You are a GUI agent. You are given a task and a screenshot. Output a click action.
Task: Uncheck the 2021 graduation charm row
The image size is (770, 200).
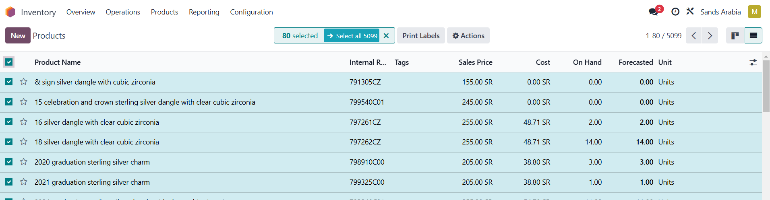[9, 182]
